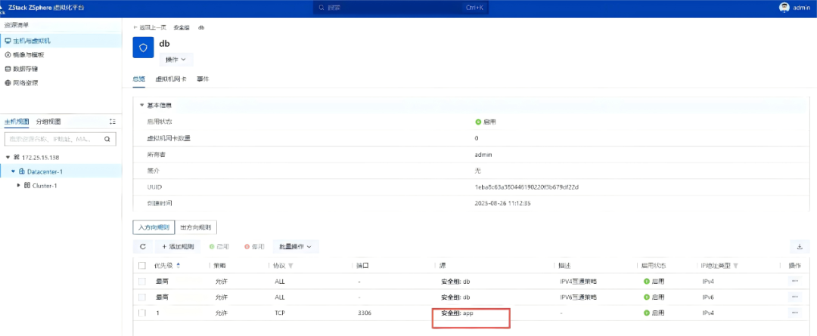This screenshot has width=817, height=336.
Task: Open the 协议 column filter icon
Action: coord(290,266)
